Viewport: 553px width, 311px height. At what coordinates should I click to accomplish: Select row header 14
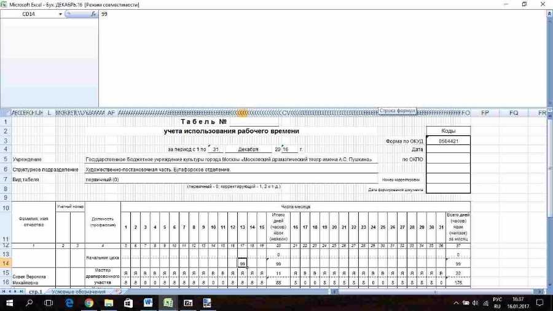coord(6,262)
